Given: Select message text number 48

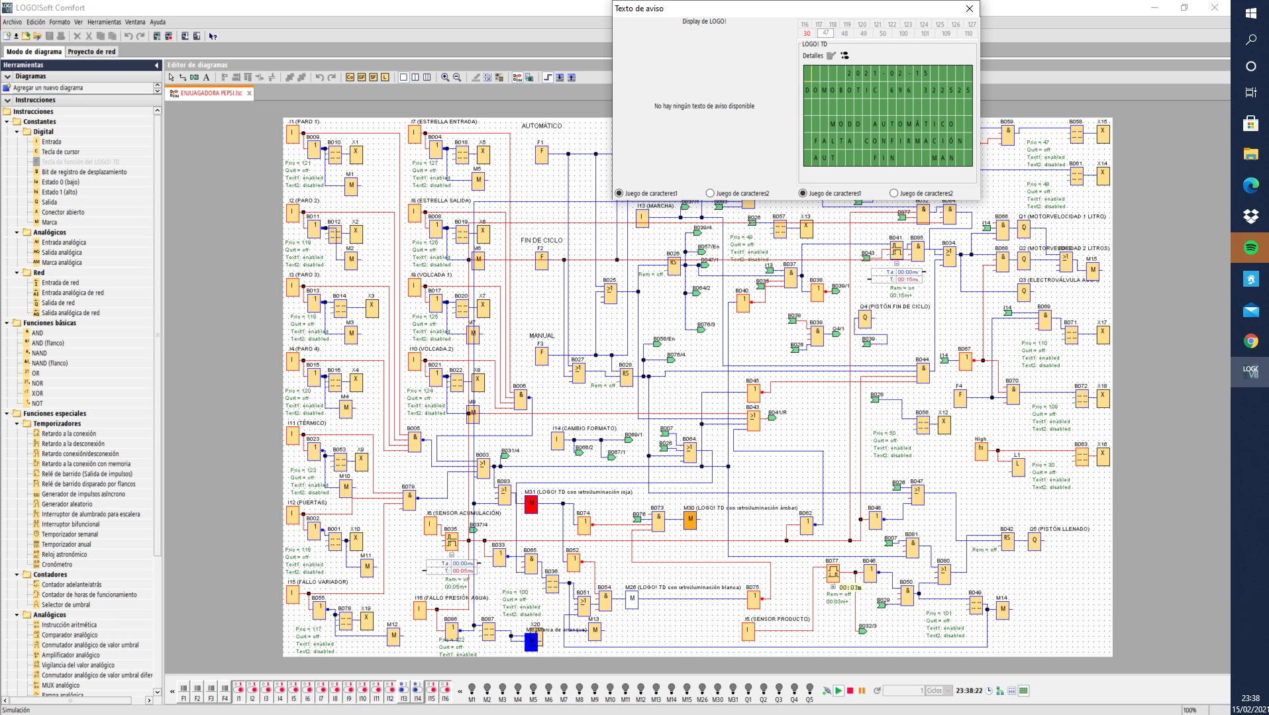Looking at the screenshot, I should [844, 34].
